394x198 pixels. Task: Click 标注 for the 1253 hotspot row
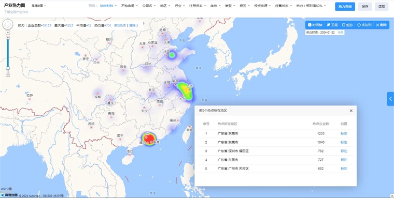pos(344,133)
